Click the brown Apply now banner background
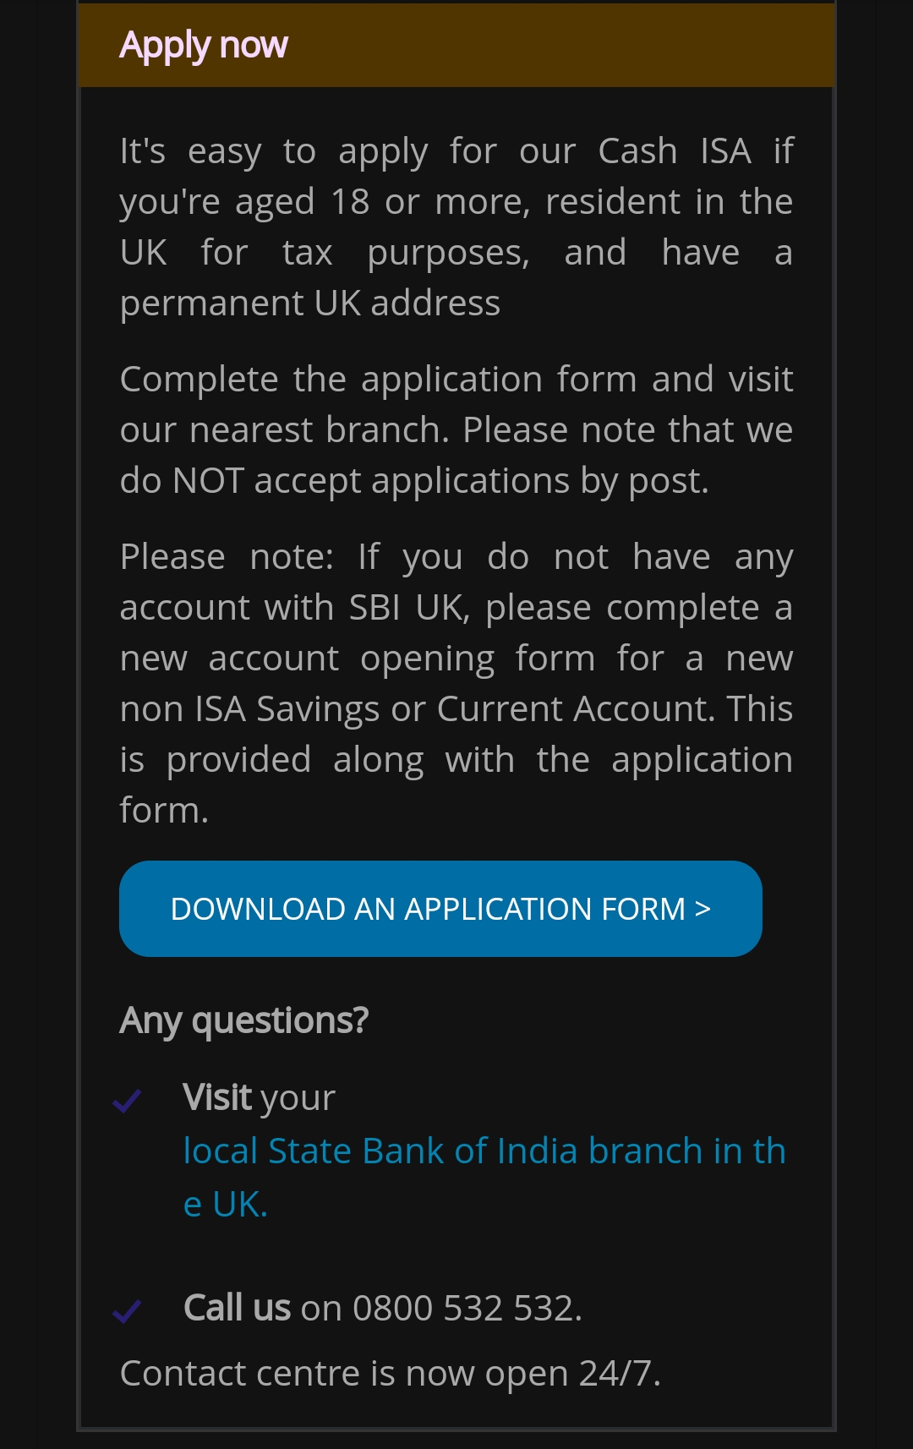The height and width of the screenshot is (1449, 913). click(558, 45)
